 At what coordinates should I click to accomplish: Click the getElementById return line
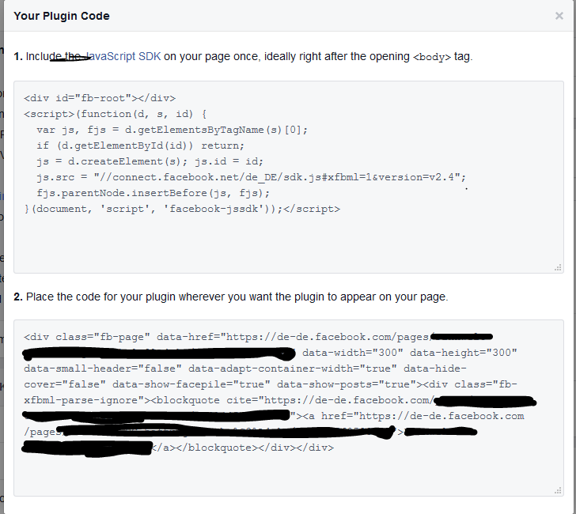pos(140,146)
